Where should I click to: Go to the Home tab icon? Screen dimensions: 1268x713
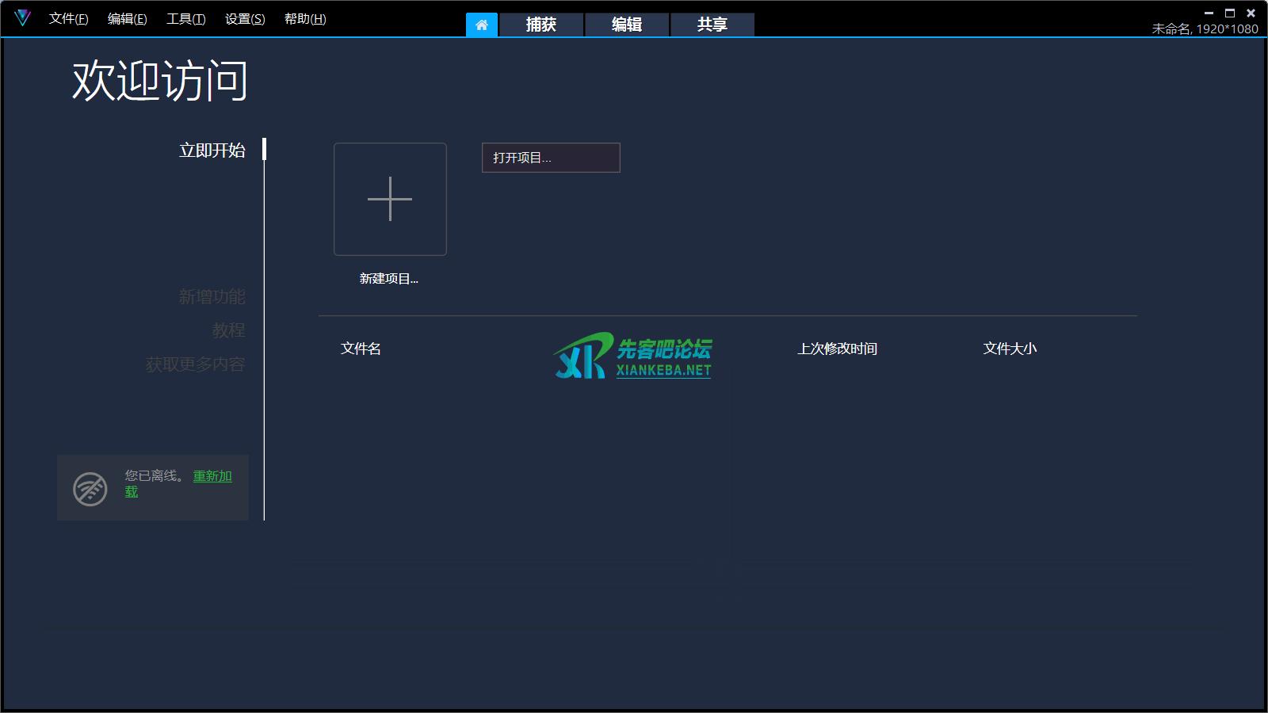click(482, 25)
